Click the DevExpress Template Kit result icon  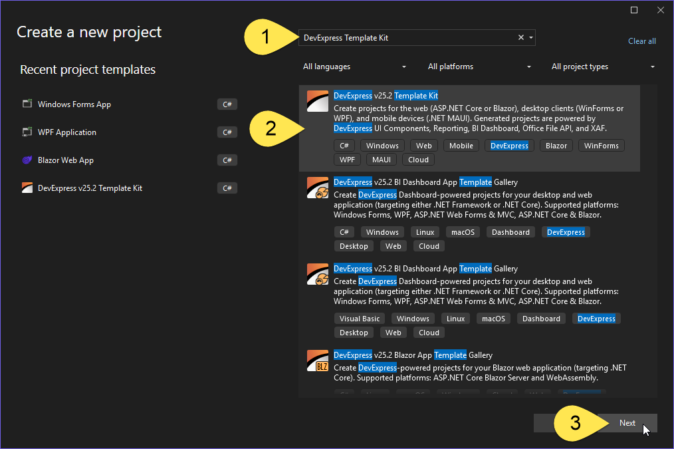click(x=318, y=101)
